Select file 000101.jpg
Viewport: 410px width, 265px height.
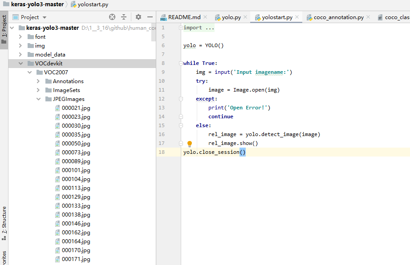pyautogui.click(x=76, y=170)
